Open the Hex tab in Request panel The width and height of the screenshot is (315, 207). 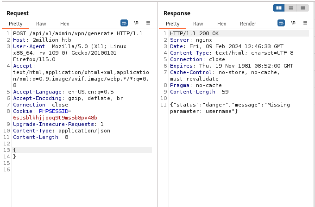[65, 24]
